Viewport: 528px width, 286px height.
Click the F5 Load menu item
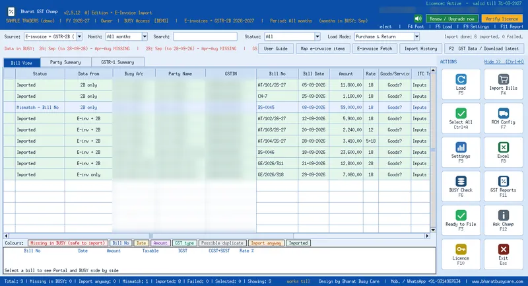tap(444, 26)
